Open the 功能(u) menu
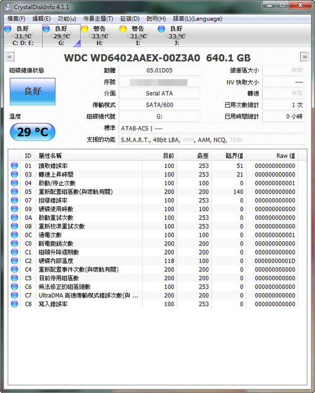Screen dimensions: 315x393 (67, 19)
